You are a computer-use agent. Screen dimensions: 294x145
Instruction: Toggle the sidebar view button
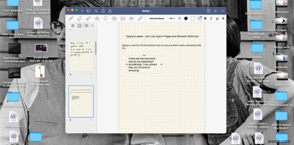[89, 11]
